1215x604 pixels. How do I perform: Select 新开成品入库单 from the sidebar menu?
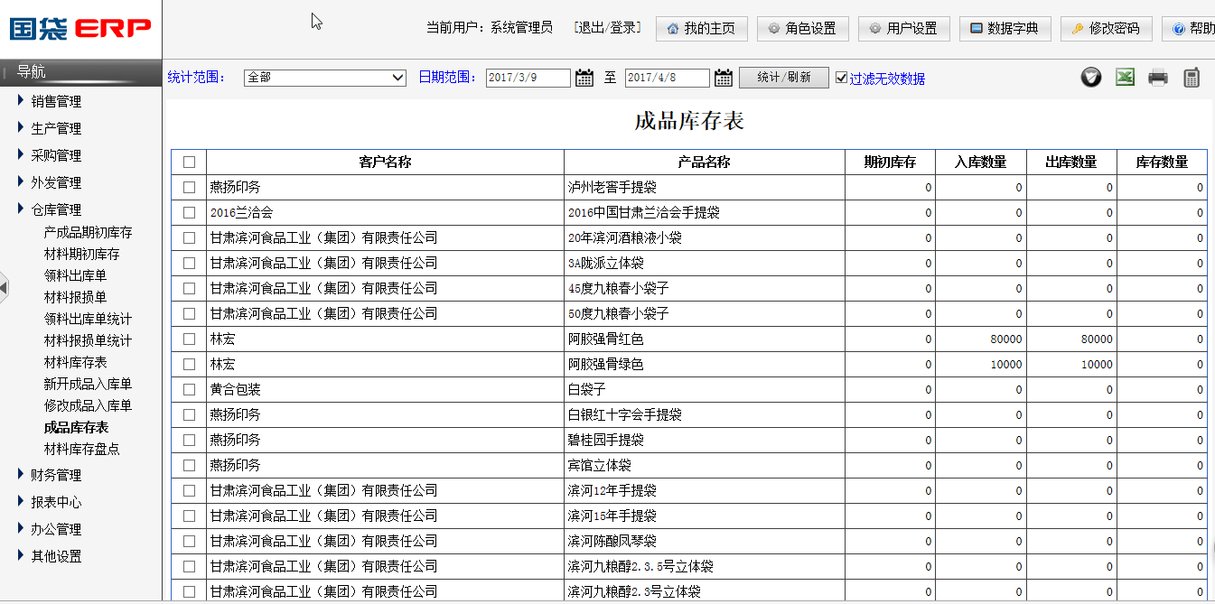coord(88,384)
